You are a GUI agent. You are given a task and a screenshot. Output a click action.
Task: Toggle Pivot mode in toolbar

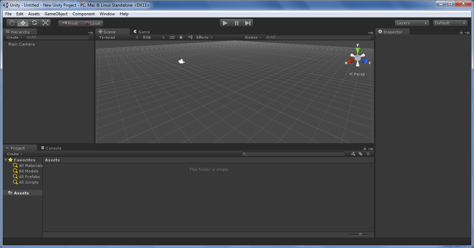69,23
